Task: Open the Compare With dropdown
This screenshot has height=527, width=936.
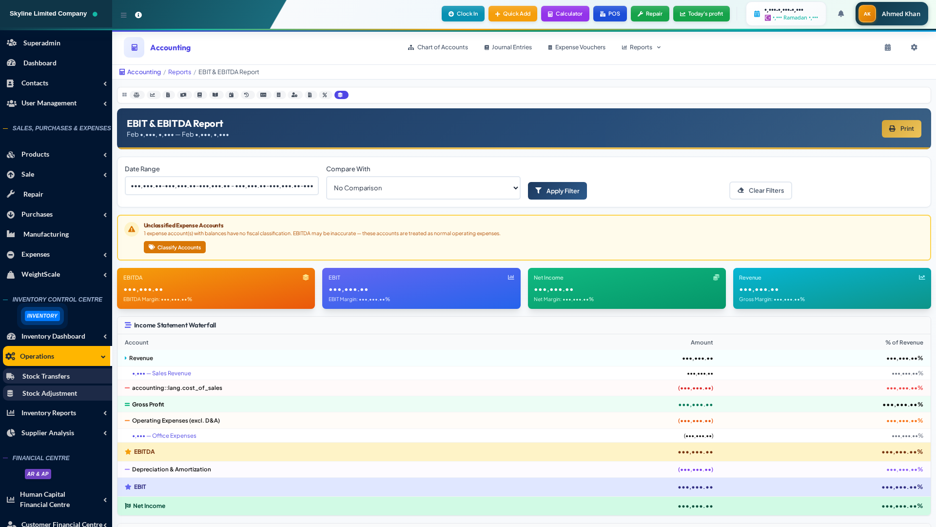Action: click(423, 188)
